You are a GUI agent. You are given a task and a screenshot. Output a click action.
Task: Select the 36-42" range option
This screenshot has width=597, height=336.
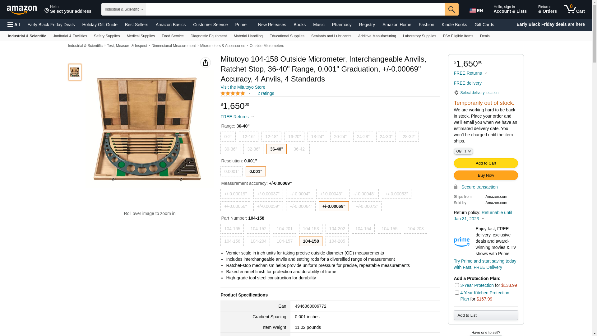pos(299,149)
